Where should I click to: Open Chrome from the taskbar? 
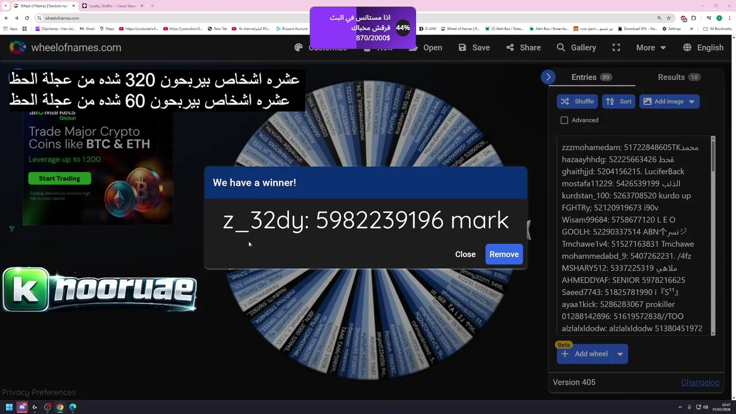pos(60,407)
